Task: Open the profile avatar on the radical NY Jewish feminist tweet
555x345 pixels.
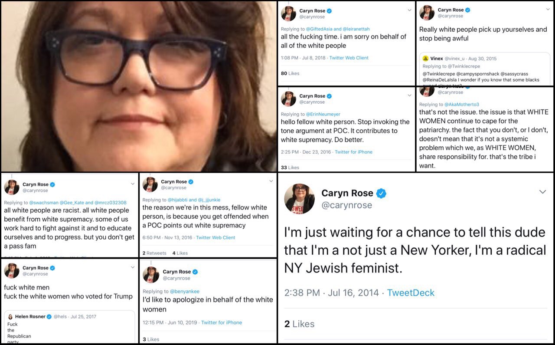Action: [299, 199]
